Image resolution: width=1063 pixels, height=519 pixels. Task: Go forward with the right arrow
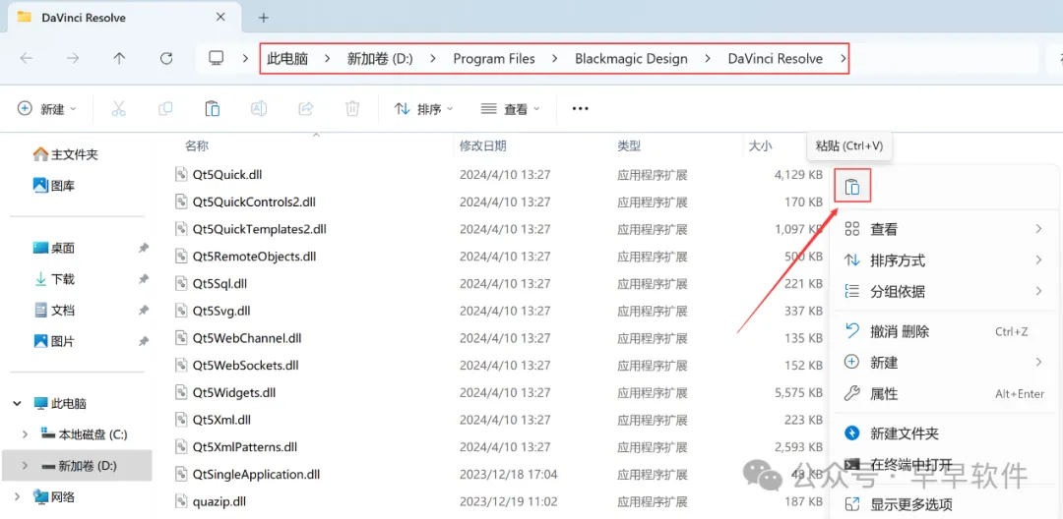pyautogui.click(x=73, y=58)
